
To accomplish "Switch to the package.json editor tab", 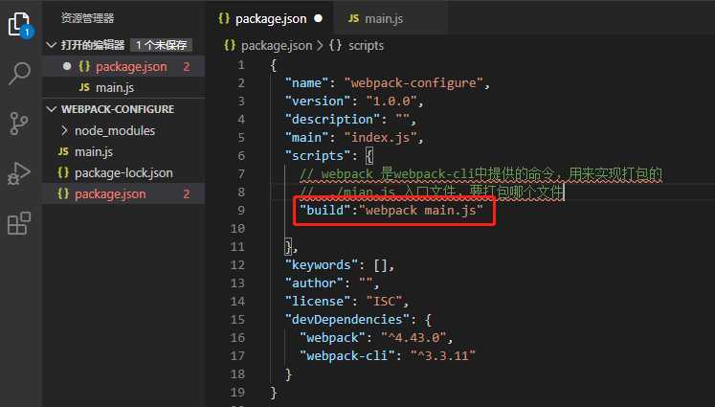I will (271, 19).
